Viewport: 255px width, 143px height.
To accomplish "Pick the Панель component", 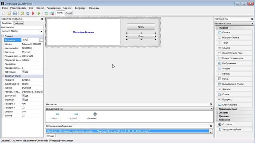I will [234, 74].
